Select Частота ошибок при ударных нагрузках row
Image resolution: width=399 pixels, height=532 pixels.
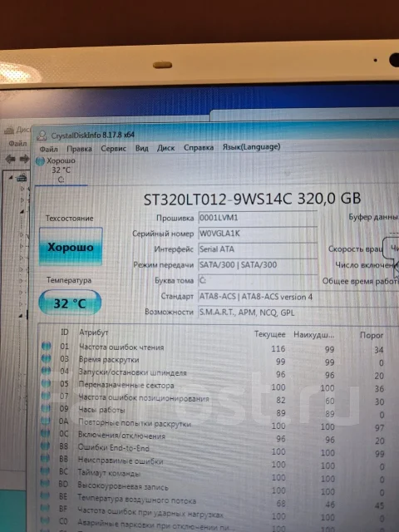point(219,515)
